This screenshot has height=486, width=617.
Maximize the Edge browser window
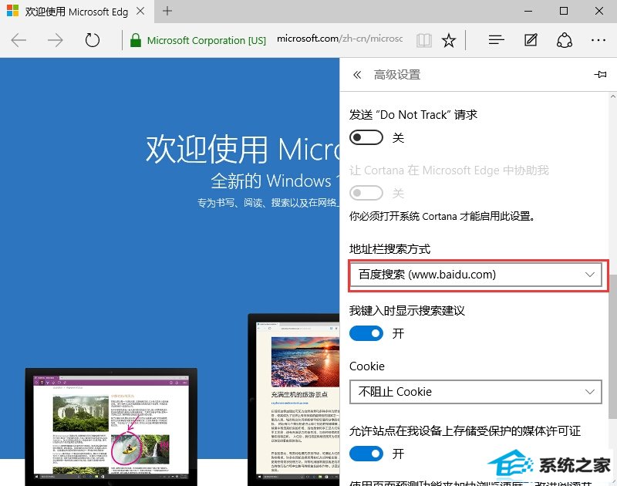[x=564, y=11]
